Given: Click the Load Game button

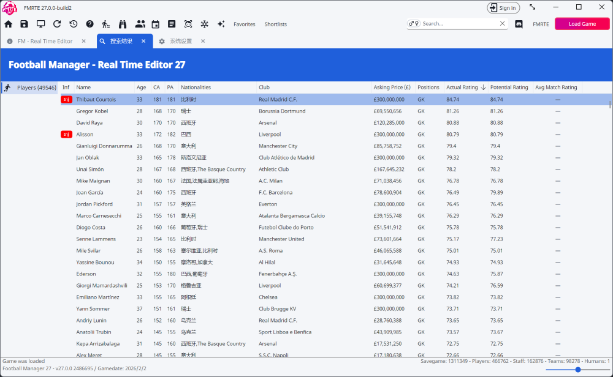Looking at the screenshot, I should tap(582, 24).
